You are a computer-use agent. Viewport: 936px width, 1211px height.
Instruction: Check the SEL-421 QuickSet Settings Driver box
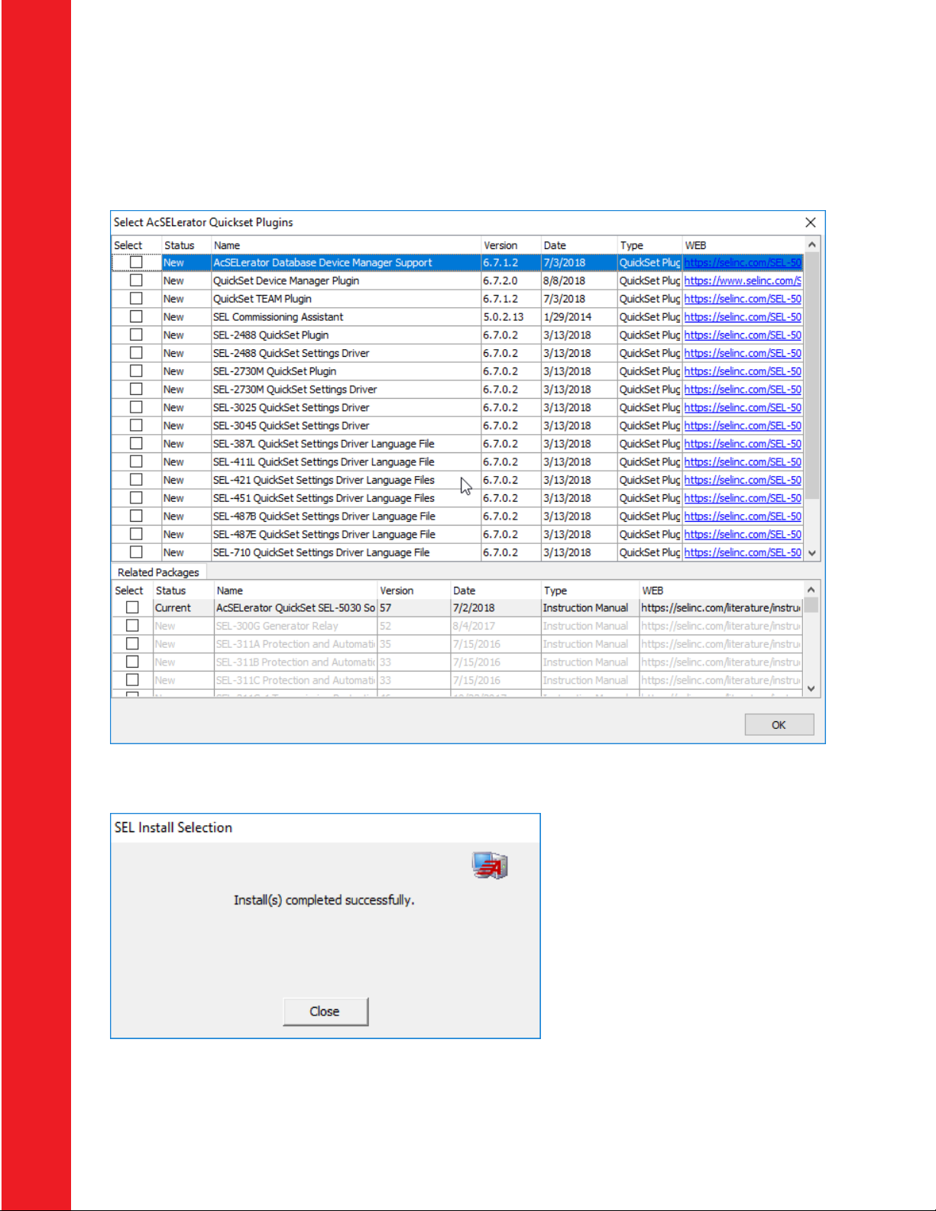tap(136, 480)
